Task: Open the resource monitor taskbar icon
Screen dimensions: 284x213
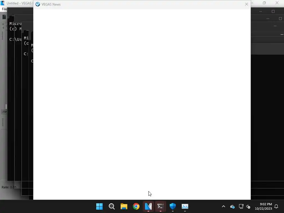Action: (x=185, y=206)
